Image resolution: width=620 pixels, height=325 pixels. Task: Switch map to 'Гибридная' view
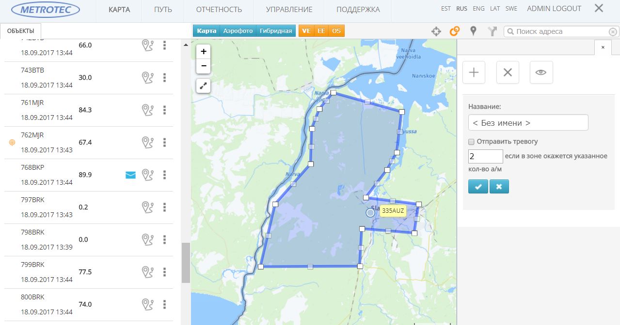(x=275, y=31)
